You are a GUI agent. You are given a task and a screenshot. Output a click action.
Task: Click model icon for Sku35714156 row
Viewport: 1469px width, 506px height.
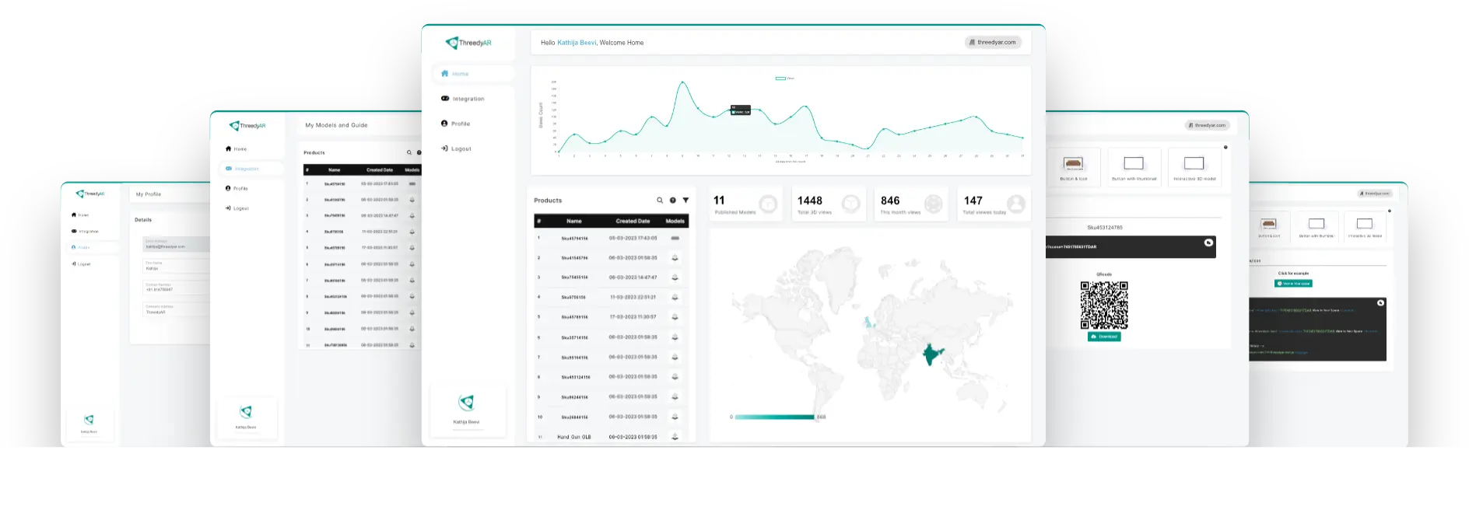click(675, 337)
